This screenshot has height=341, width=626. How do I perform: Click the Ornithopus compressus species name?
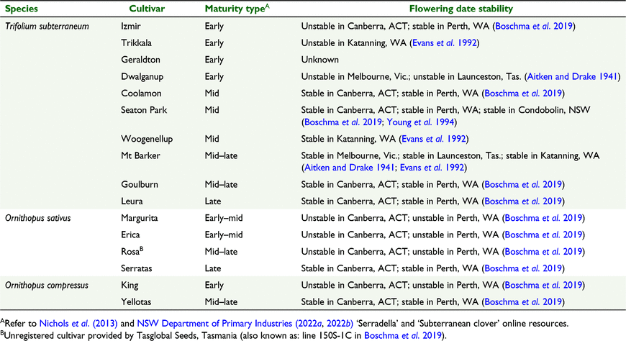coord(47,285)
